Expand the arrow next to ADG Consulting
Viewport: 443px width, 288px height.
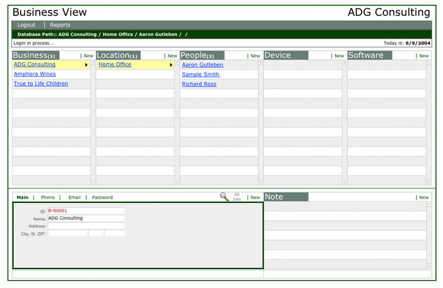click(86, 65)
